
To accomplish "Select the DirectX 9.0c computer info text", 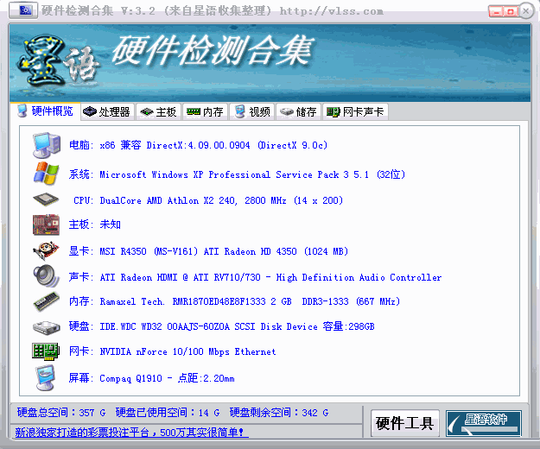I will pos(198,145).
